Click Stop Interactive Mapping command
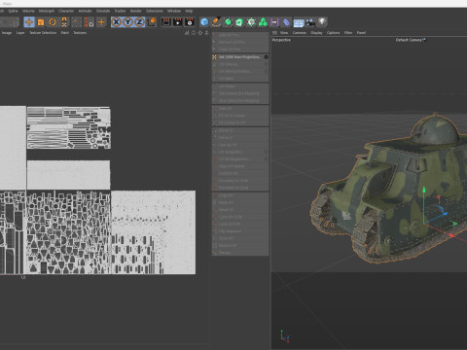Screen dimensions: 467x350 tap(240, 100)
